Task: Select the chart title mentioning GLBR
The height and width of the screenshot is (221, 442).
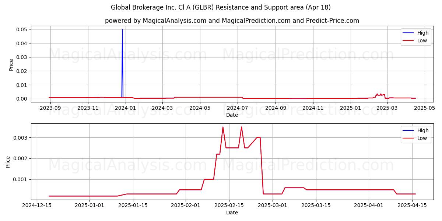Action: [x=221, y=7]
